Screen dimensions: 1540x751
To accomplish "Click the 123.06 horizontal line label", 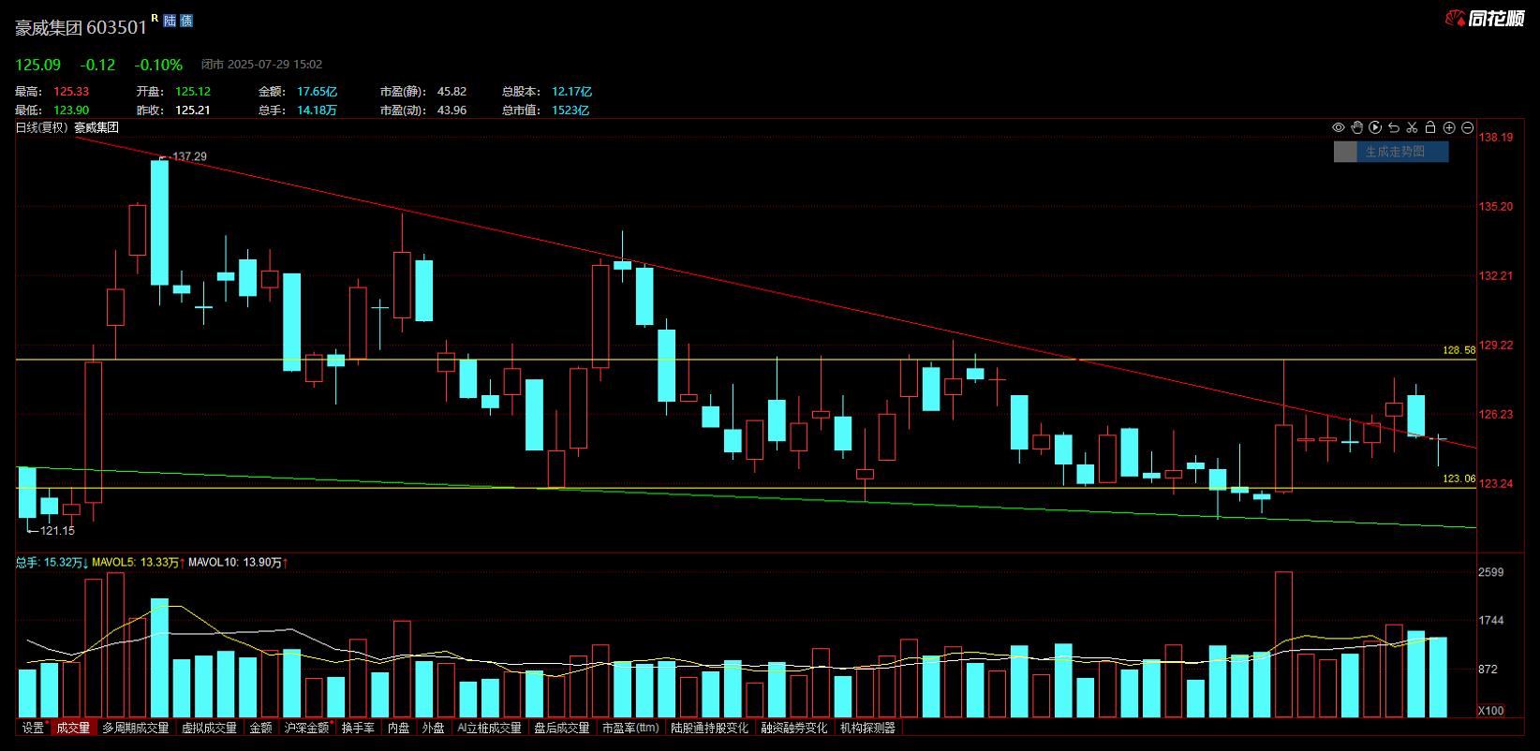I will 1459,479.
